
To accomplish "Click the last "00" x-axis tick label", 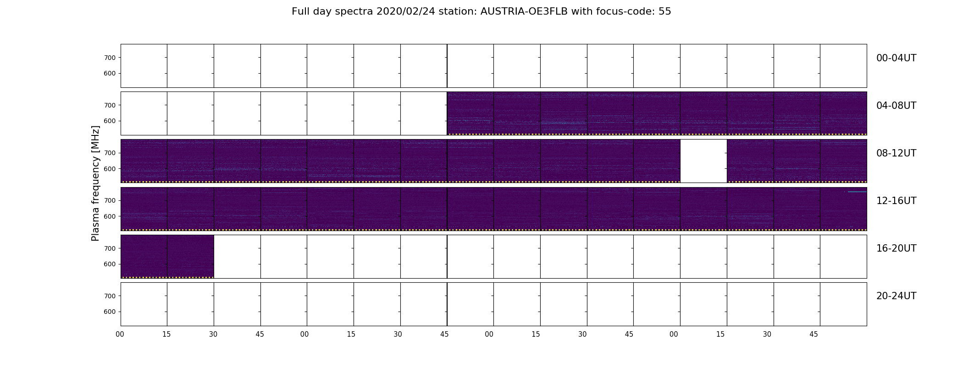I will [x=674, y=334].
